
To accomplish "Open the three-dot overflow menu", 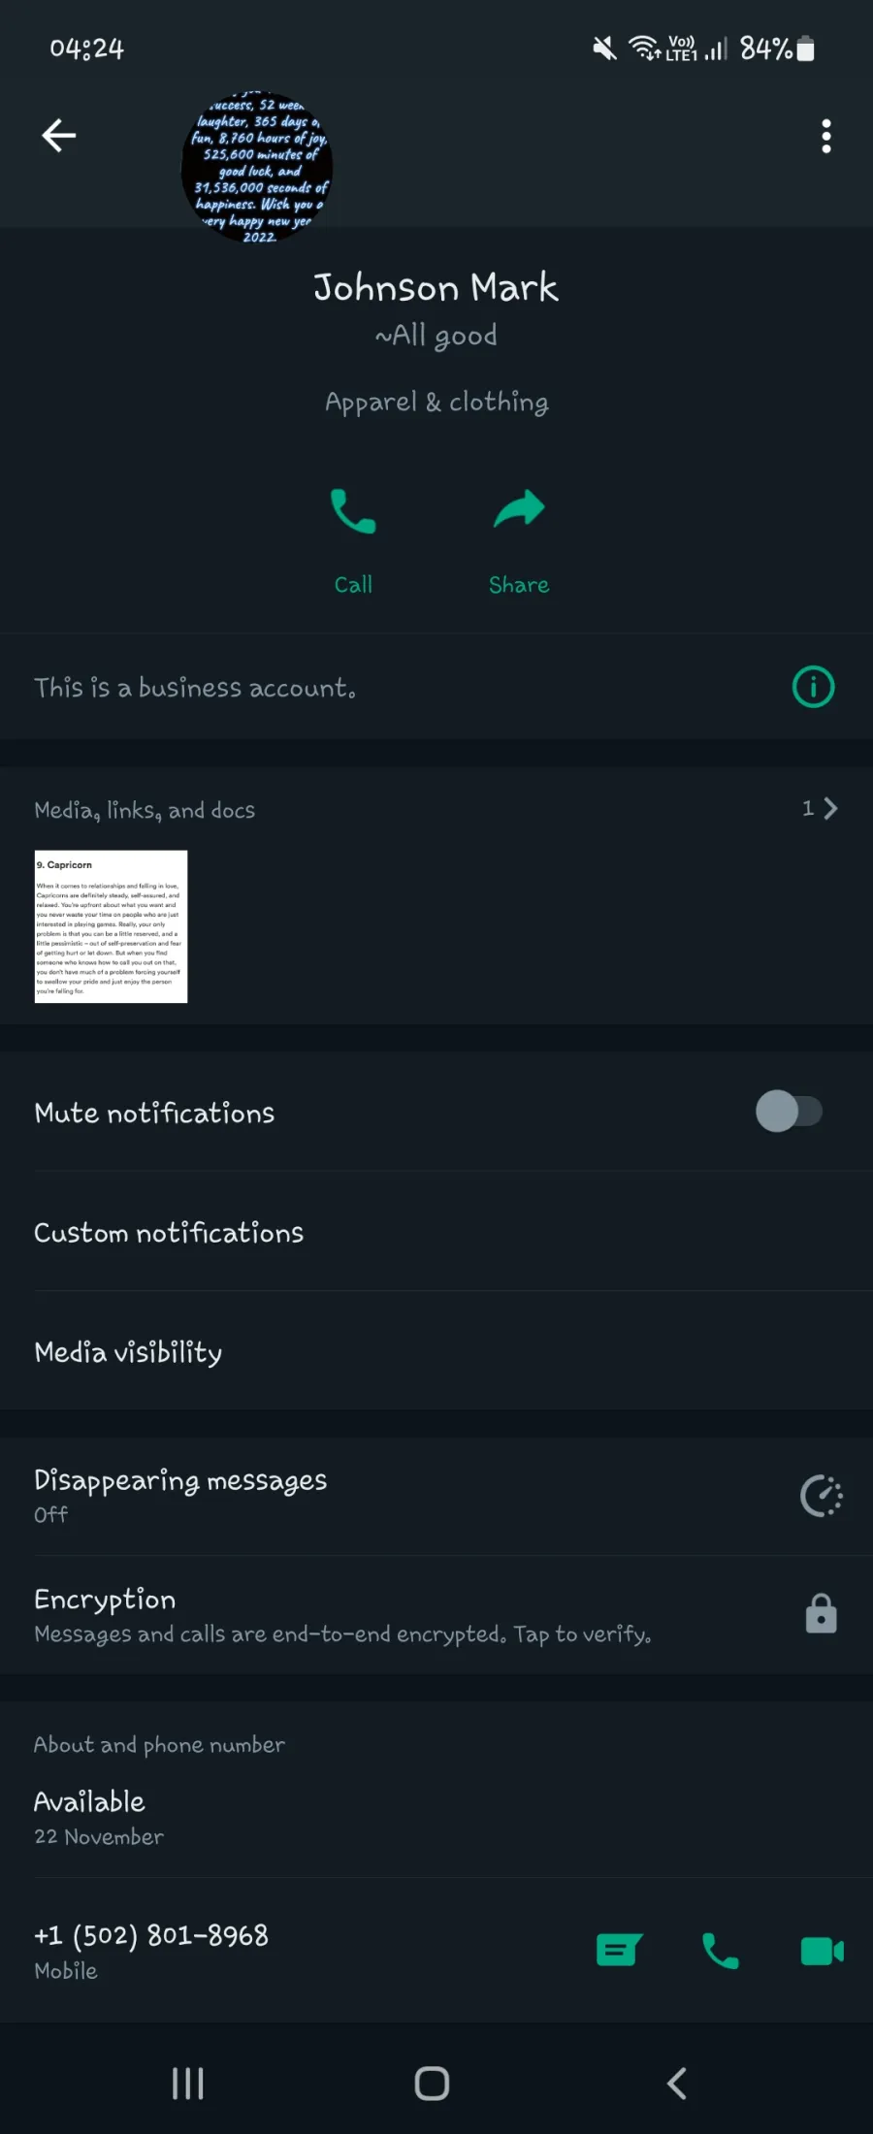I will tap(826, 137).
